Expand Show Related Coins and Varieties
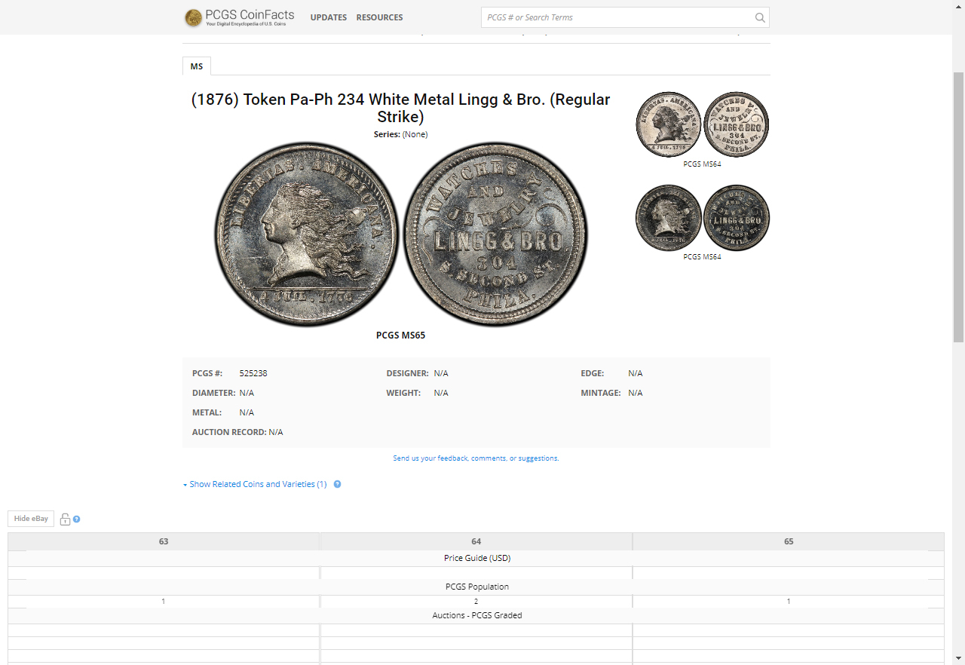 point(255,484)
